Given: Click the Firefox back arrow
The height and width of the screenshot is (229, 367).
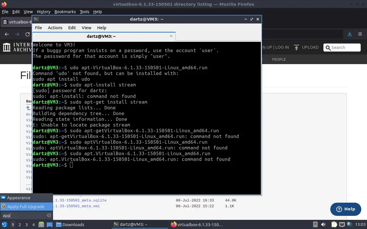Looking at the screenshot, I should click(7, 34).
